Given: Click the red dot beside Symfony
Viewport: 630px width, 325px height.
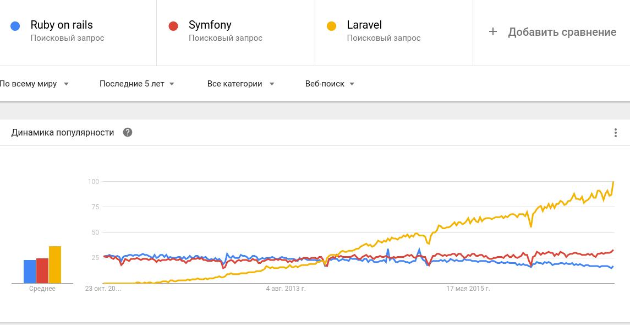Looking at the screenshot, I should (173, 26).
